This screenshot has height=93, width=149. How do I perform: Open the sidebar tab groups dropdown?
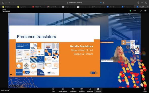6,3
